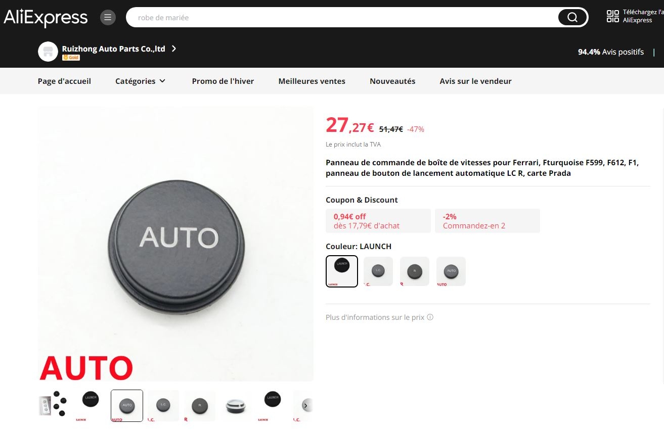The image size is (664, 430).
Task: Open the store chevron next to Ruizhong name
Action: point(174,49)
